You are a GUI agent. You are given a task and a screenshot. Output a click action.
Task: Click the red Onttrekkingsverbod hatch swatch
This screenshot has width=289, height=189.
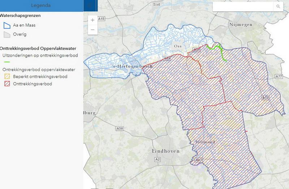pyautogui.click(x=7, y=84)
